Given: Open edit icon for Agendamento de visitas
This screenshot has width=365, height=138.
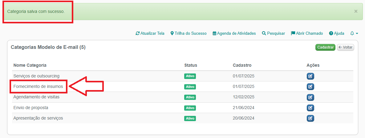Looking at the screenshot, I should (x=310, y=97).
